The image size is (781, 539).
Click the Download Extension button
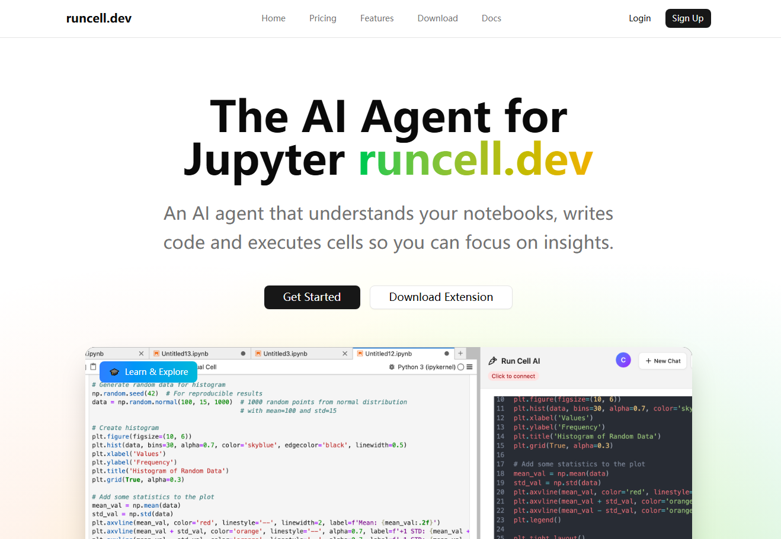pyautogui.click(x=441, y=297)
